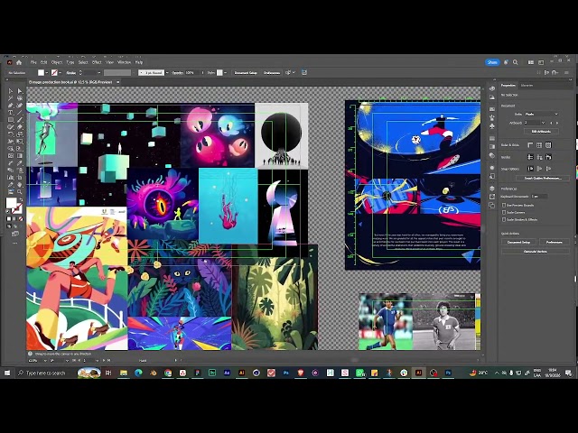Open the File menu
This screenshot has height=433, width=578.
33,62
